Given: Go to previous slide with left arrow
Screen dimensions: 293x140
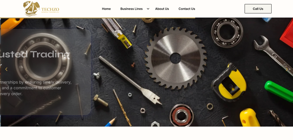Looking at the screenshot, I should [6, 69].
